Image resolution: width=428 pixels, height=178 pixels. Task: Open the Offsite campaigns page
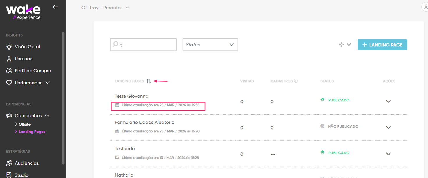click(25, 124)
